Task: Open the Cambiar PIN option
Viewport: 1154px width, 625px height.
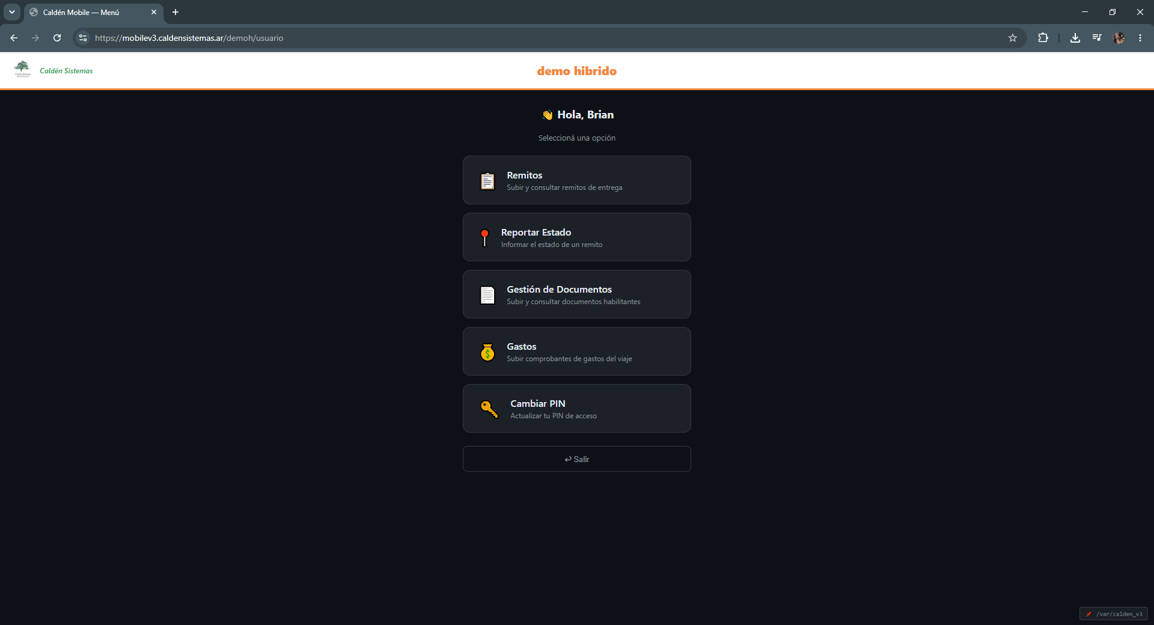Action: pos(576,409)
